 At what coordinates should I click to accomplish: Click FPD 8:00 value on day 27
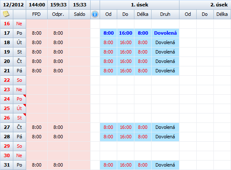tap(36, 127)
